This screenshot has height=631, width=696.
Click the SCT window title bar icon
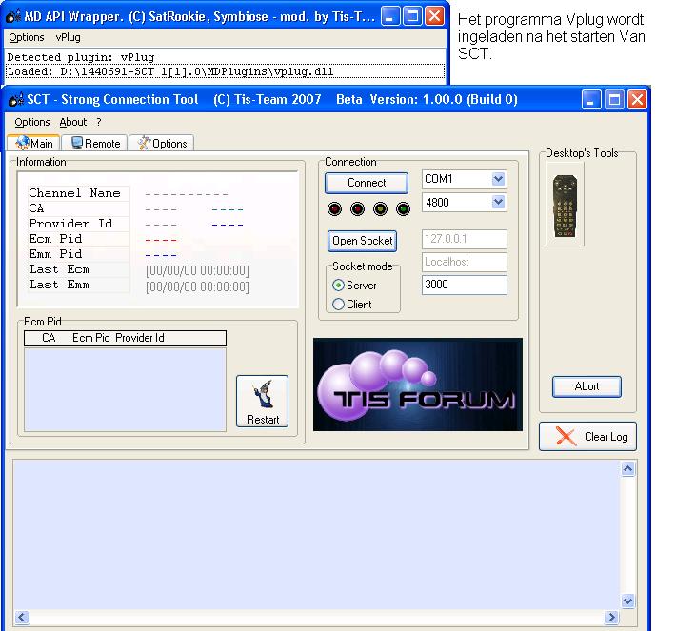coord(16,99)
